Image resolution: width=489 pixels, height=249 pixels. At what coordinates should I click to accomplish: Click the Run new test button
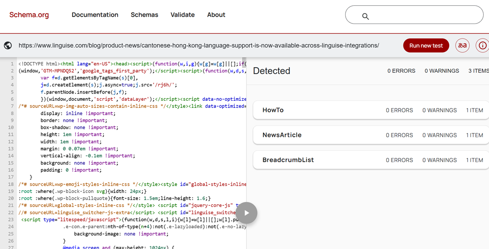click(x=426, y=46)
